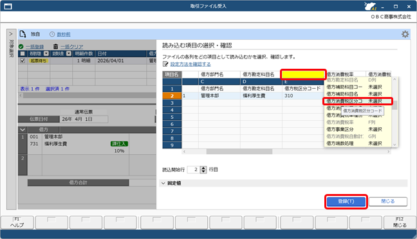
Task: Toggle the select-all checkbox in list header
Action: point(23,53)
